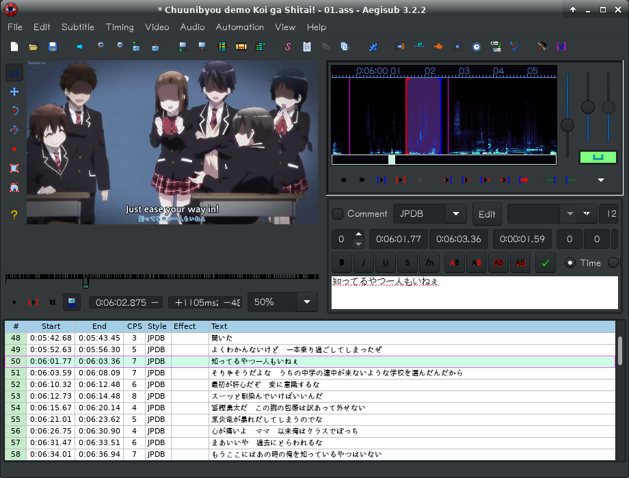The height and width of the screenshot is (478, 629).
Task: Open the Automation menu
Action: pos(240,27)
